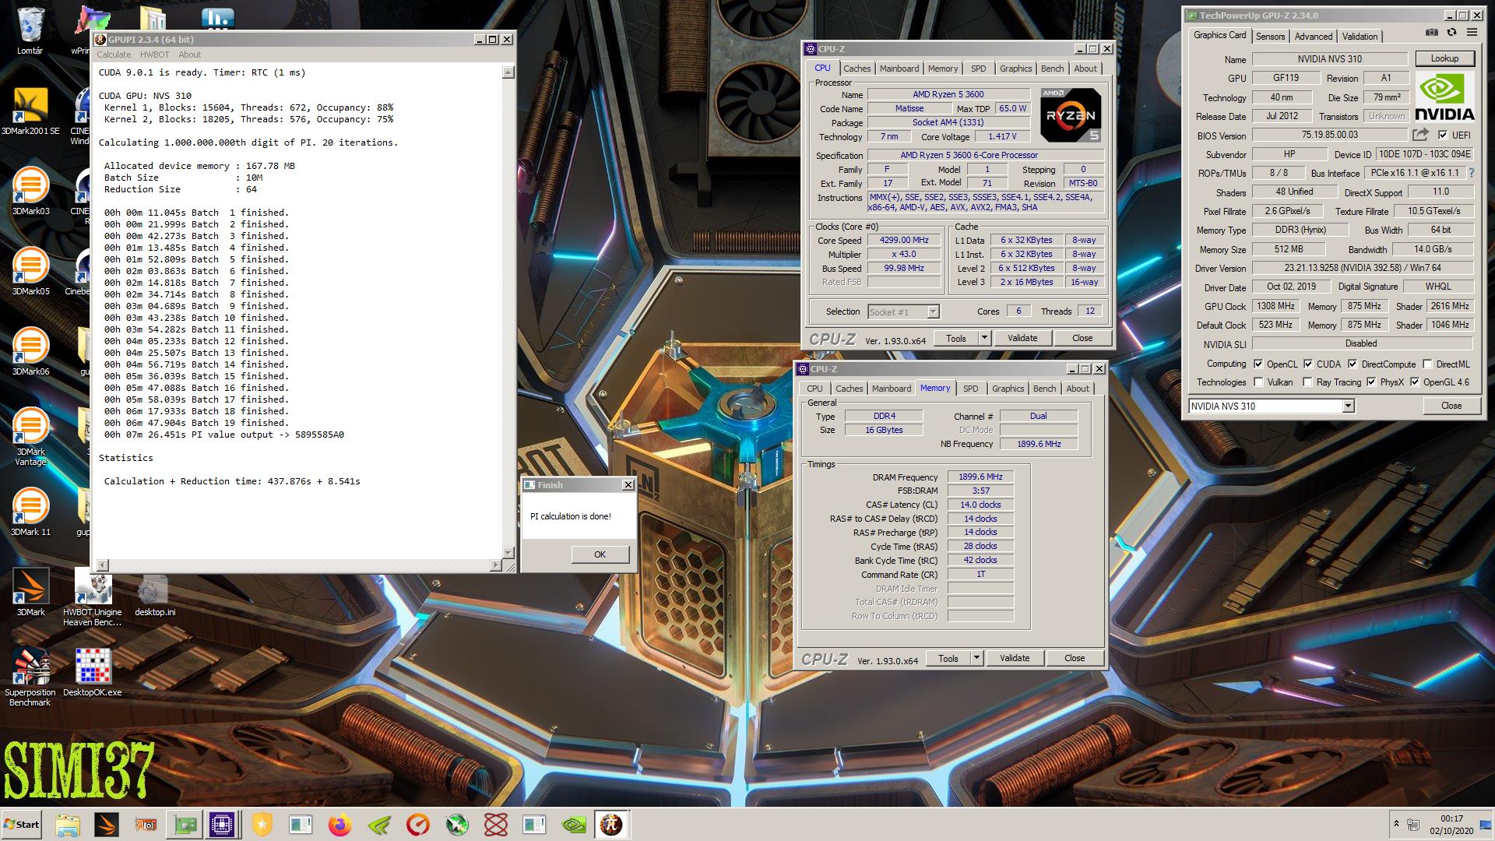Switch to SPD tab in Memory CPU-Z window
This screenshot has height=841, width=1495.
970,389
